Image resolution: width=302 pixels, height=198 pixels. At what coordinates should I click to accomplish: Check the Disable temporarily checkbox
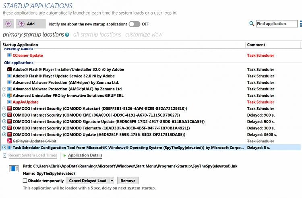(x=26, y=181)
